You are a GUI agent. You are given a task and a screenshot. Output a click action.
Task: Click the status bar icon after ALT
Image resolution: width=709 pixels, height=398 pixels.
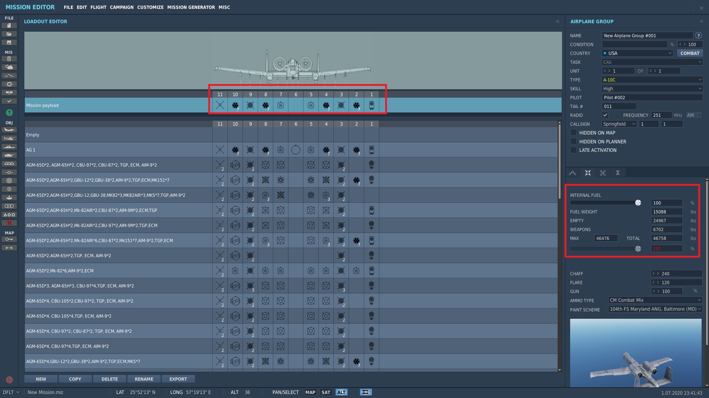(x=366, y=392)
